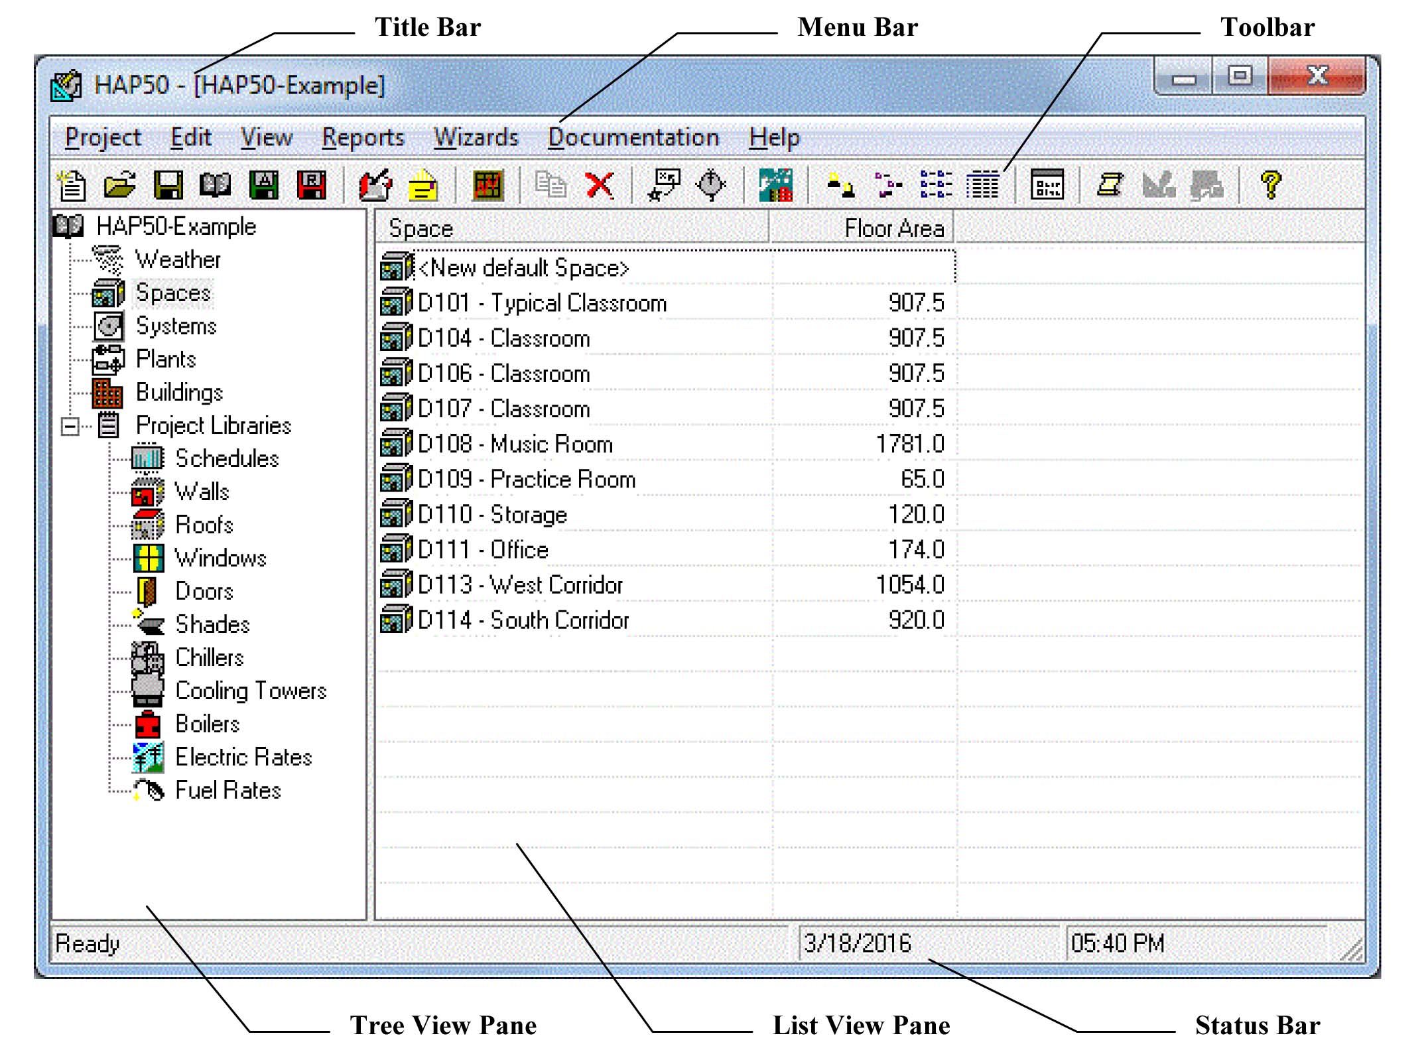Click the red X Delete toolbar icon
The width and height of the screenshot is (1426, 1064).
(x=600, y=185)
